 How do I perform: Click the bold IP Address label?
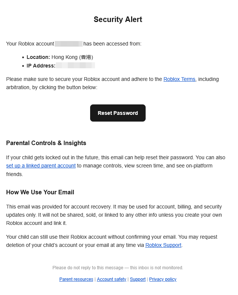pos(41,66)
